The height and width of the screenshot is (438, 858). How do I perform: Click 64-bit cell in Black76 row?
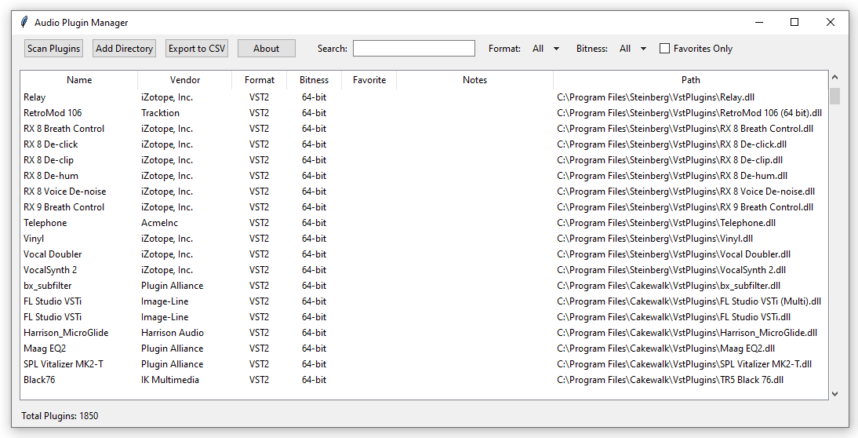314,380
